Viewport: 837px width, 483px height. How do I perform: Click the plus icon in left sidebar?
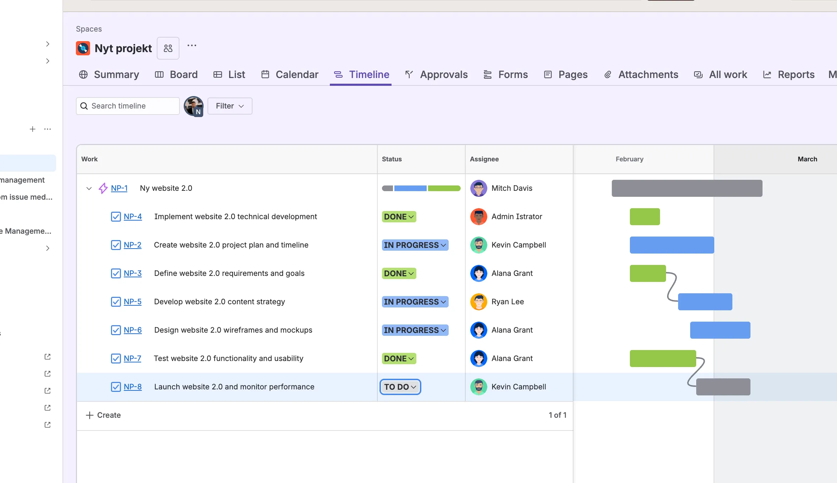33,129
